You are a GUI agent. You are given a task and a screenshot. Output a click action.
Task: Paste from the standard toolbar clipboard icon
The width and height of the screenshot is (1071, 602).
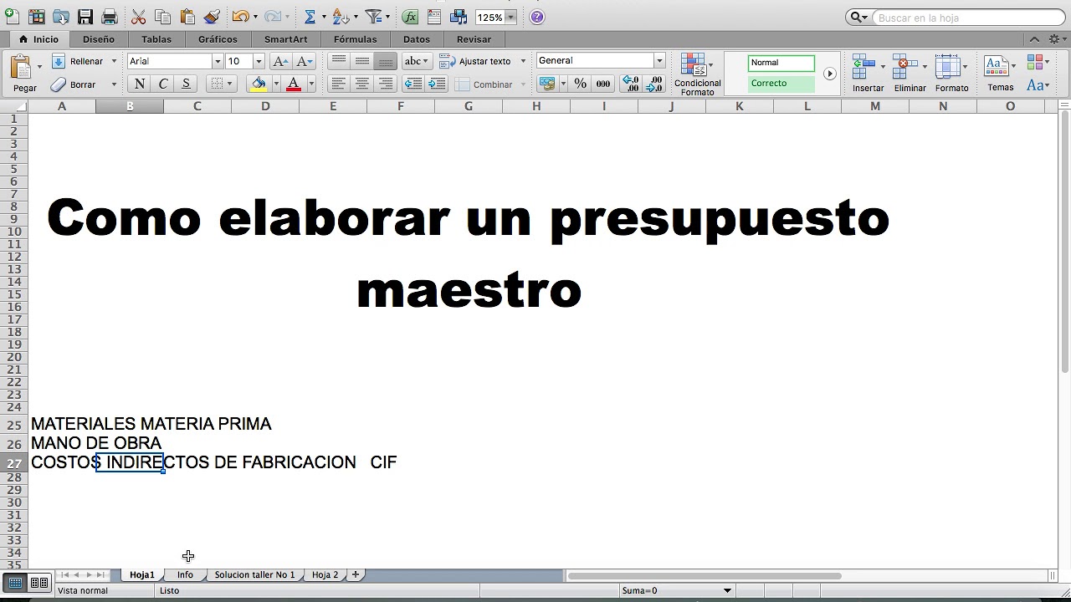click(x=187, y=17)
